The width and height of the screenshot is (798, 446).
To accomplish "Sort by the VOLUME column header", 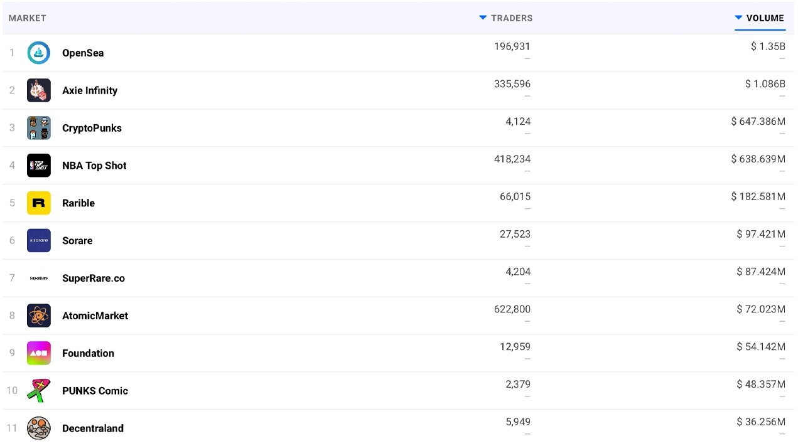I will point(760,18).
